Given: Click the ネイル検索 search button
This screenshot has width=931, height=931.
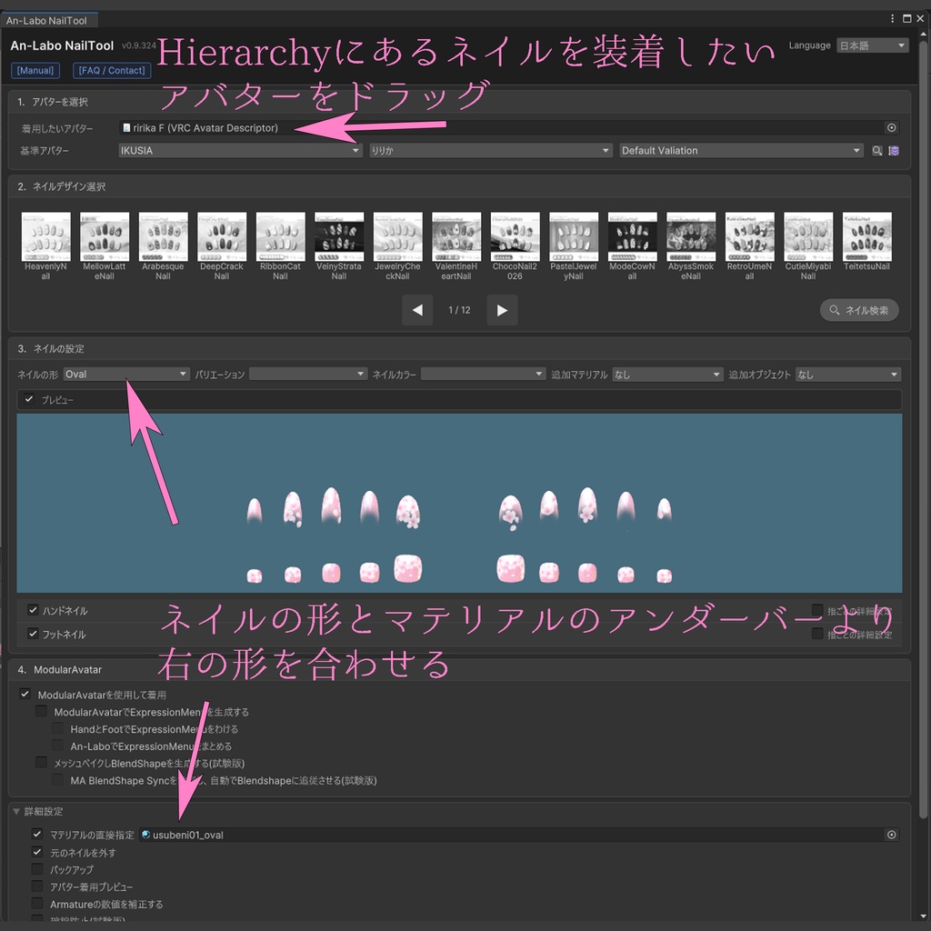Looking at the screenshot, I should (859, 310).
